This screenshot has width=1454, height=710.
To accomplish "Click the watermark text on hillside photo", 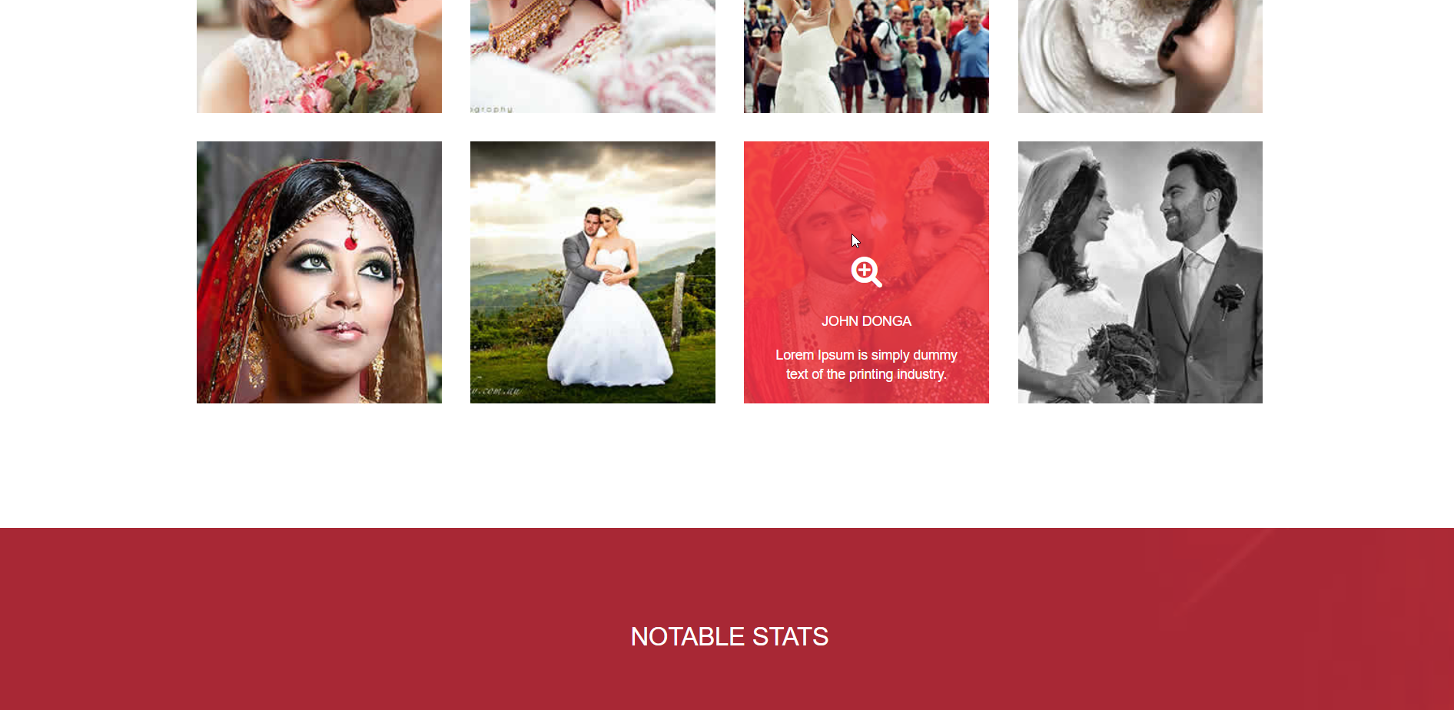I will pos(496,391).
